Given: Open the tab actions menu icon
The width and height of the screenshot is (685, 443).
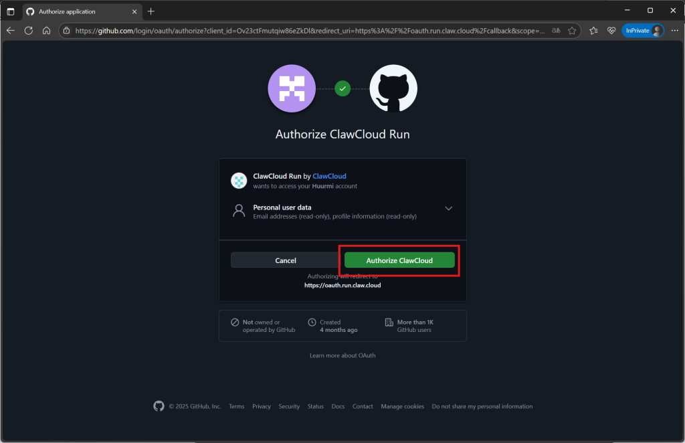Looking at the screenshot, I should coord(11,11).
